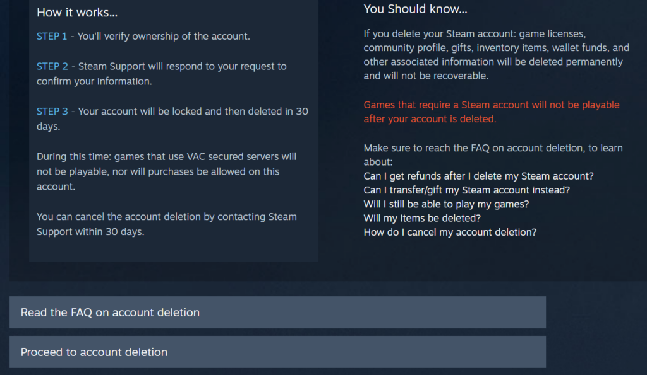Viewport: 647px width, 375px height.
Task: Select the red warning about unplayable games
Action: pyautogui.click(x=491, y=112)
